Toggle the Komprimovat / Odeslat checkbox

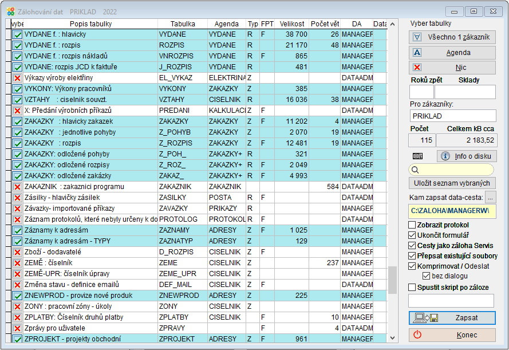point(412,266)
